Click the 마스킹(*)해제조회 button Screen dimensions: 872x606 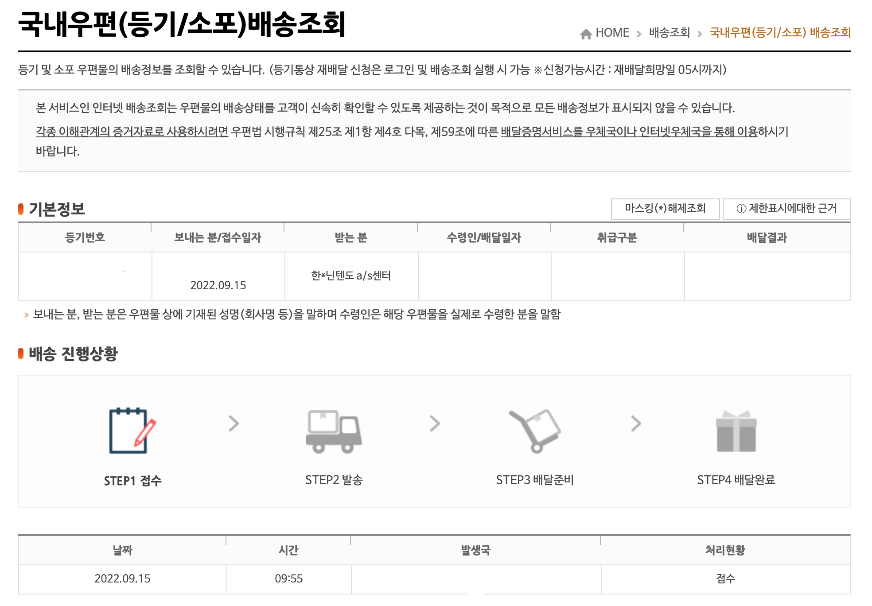665,209
